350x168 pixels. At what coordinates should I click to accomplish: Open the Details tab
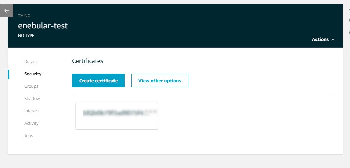31,62
